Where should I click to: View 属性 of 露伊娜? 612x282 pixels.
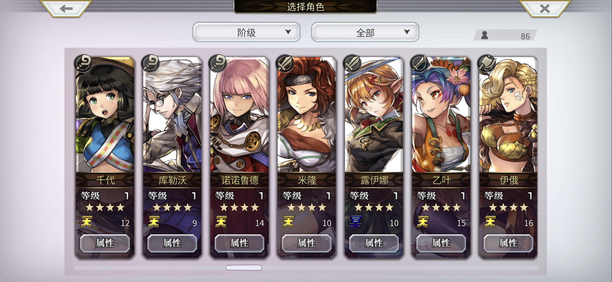[374, 243]
